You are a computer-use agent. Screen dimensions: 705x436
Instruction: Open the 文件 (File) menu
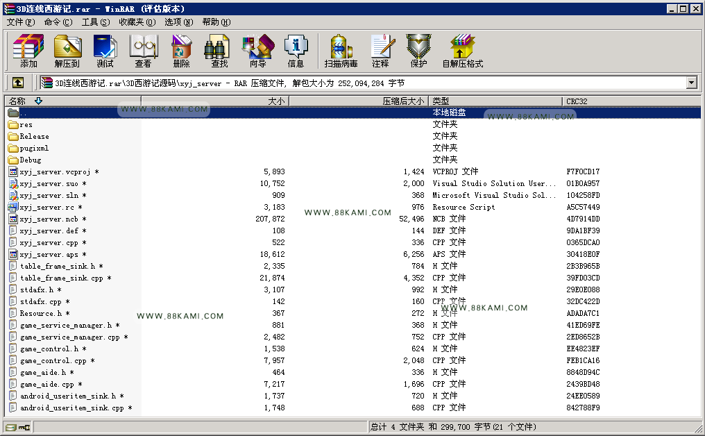pyautogui.click(x=21, y=22)
